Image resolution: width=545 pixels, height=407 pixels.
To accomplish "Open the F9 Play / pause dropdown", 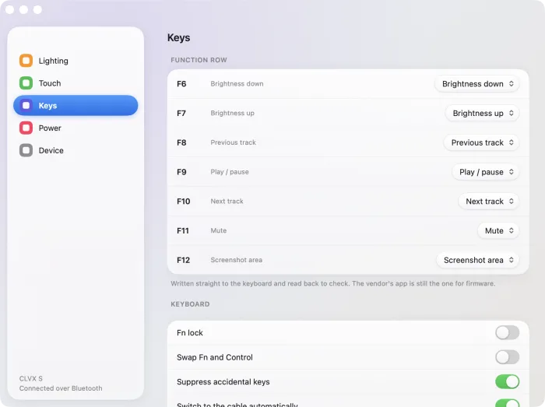I will coord(486,172).
